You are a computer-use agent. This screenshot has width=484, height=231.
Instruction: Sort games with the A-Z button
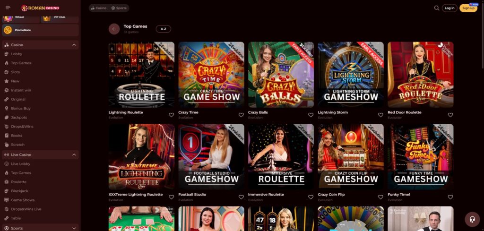(163, 29)
